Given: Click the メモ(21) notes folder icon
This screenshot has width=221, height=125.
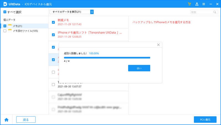Looking at the screenshot, I should point(10,26).
